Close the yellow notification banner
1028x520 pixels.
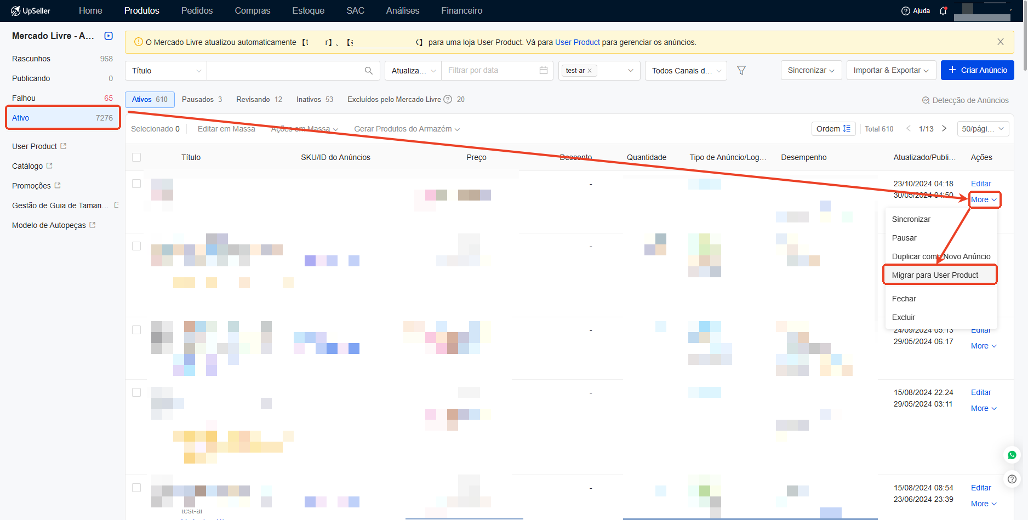pos(1001,42)
